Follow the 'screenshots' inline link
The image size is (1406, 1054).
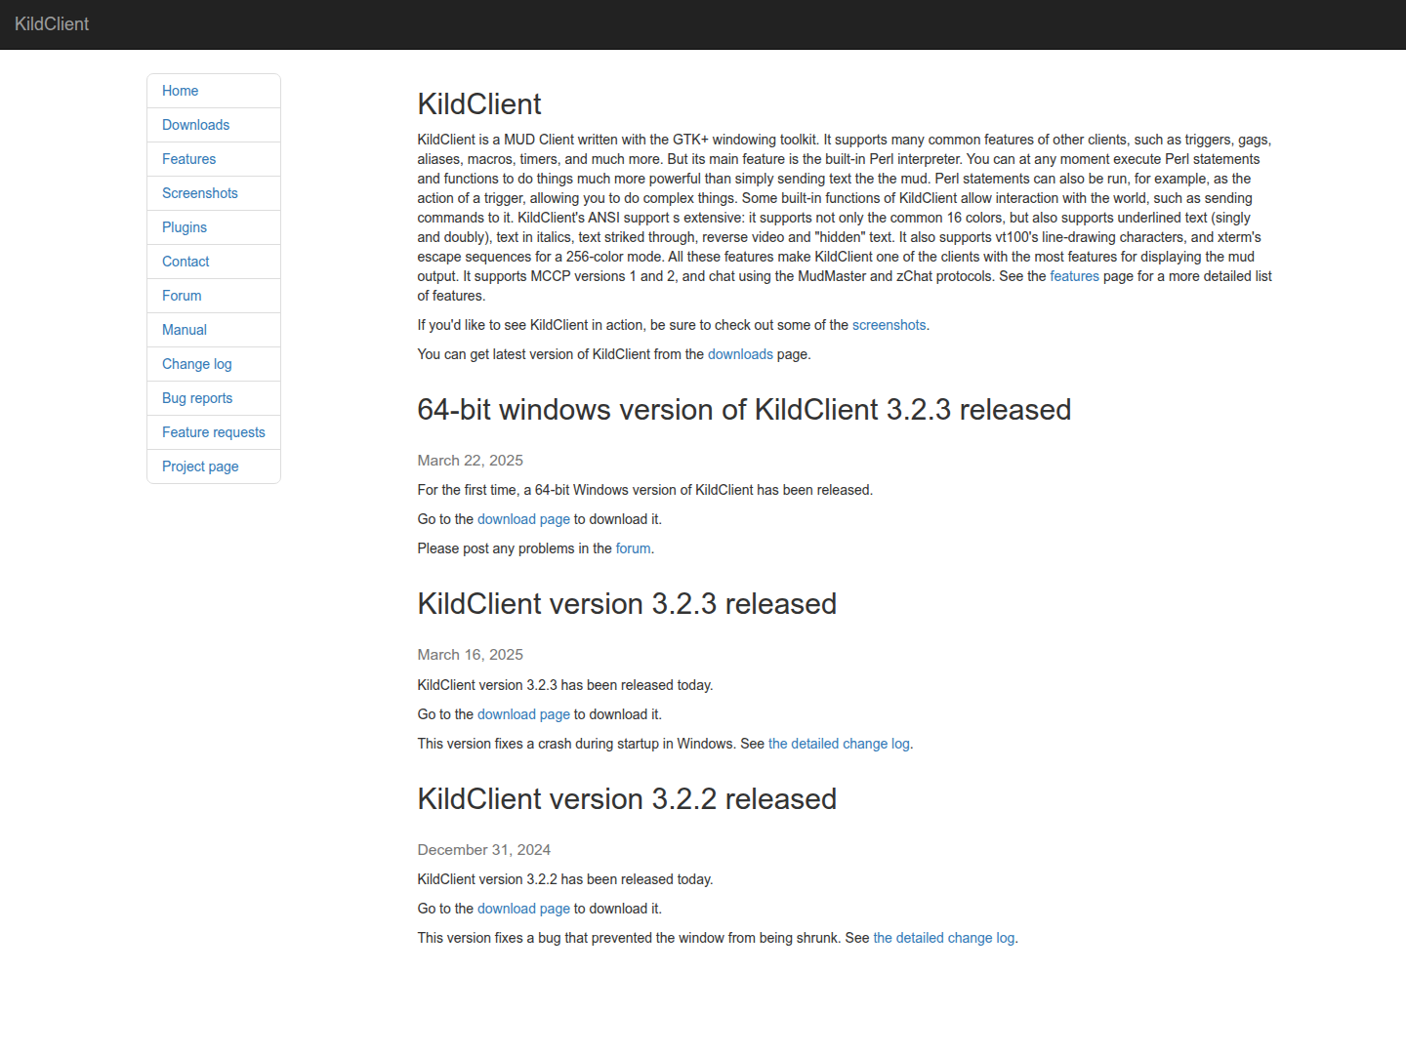click(889, 325)
